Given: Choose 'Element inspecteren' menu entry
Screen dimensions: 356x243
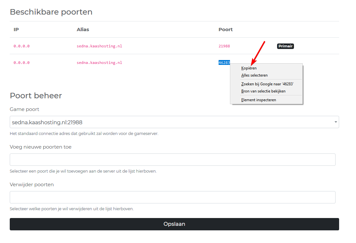Looking at the screenshot, I should point(259,100).
